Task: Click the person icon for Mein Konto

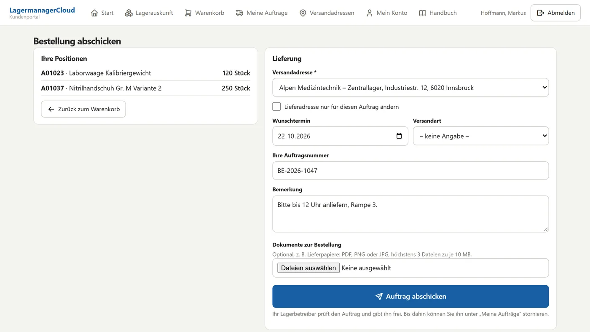Action: (x=370, y=13)
